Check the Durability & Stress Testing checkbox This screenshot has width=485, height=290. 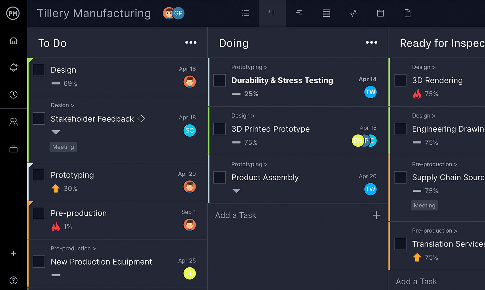tap(219, 80)
